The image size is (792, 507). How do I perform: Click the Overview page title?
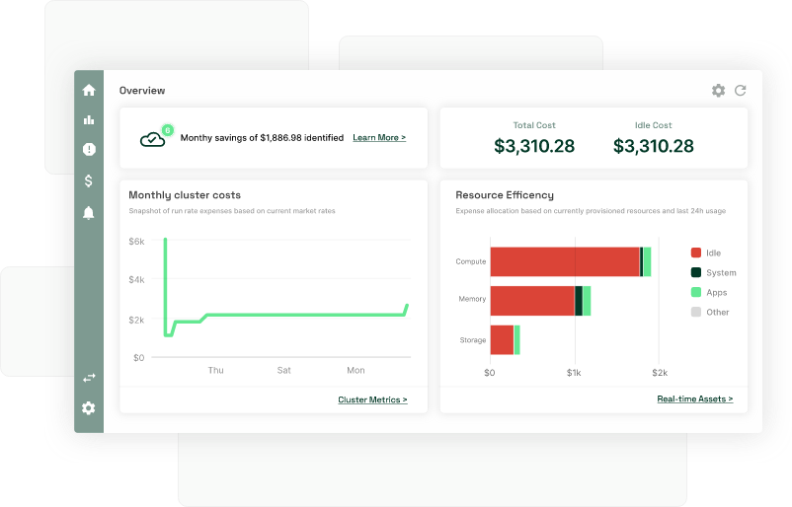coord(142,91)
